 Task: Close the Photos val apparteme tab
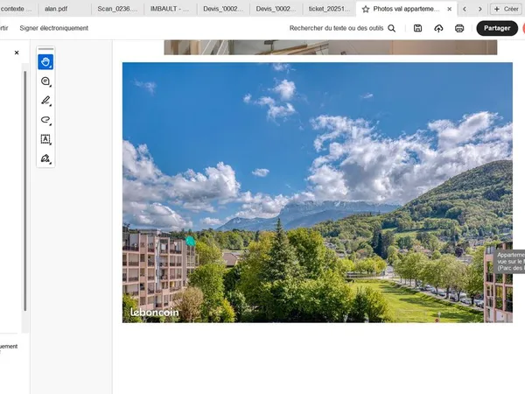click(x=450, y=10)
